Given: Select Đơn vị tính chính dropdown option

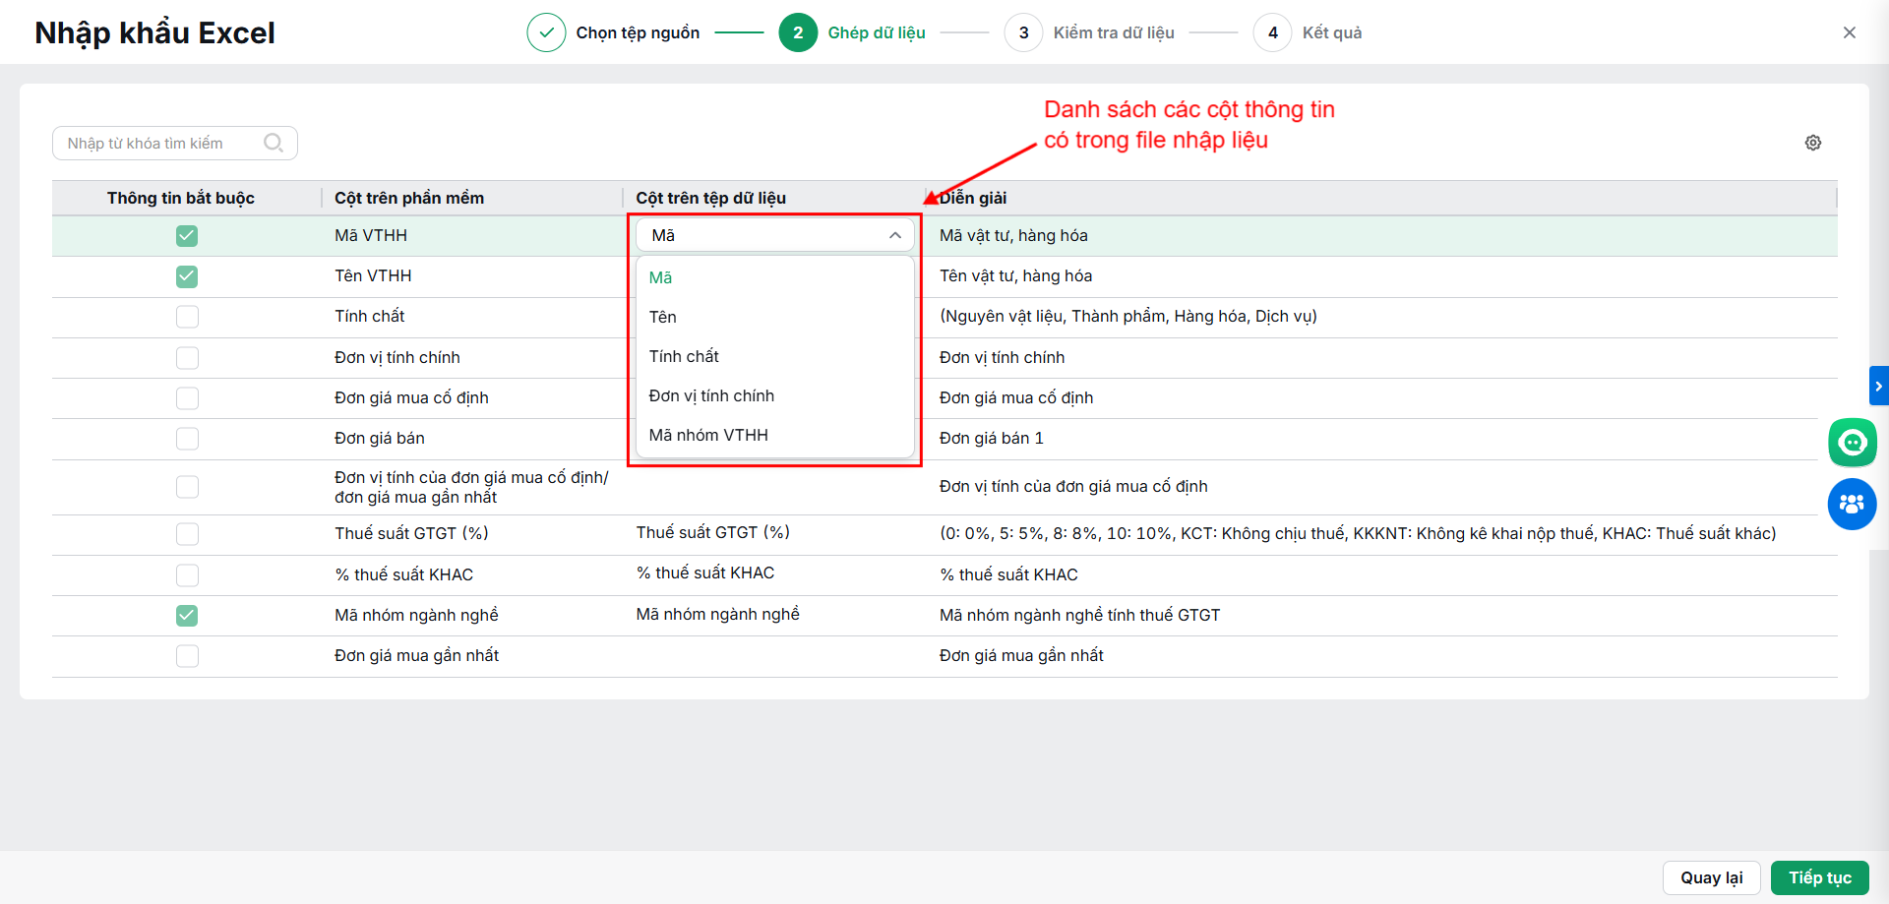Looking at the screenshot, I should pos(775,395).
